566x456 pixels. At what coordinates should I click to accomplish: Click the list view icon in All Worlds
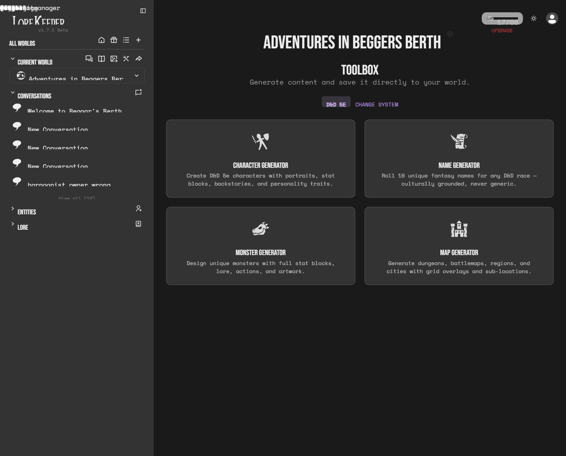(x=126, y=40)
